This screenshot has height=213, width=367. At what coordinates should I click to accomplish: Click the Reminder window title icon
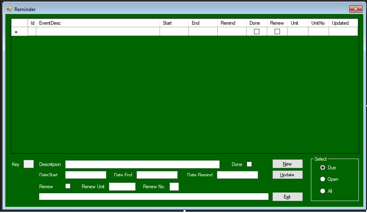(x=9, y=9)
